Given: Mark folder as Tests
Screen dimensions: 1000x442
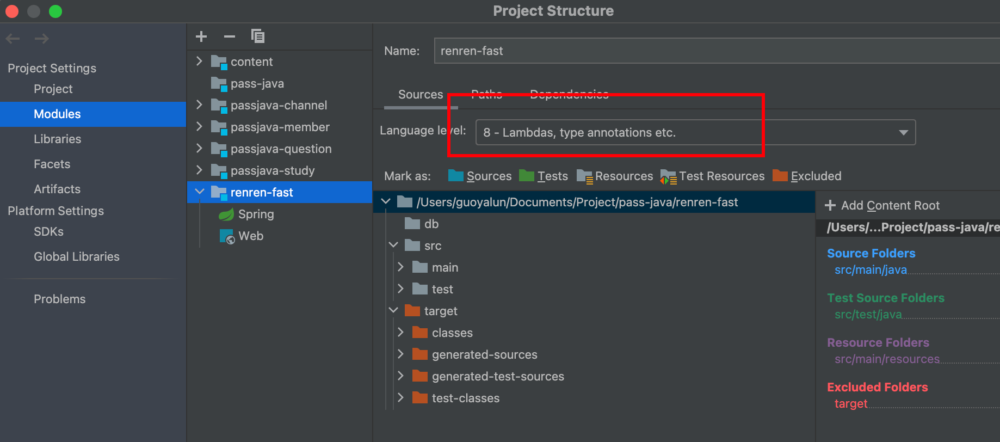Looking at the screenshot, I should (544, 176).
